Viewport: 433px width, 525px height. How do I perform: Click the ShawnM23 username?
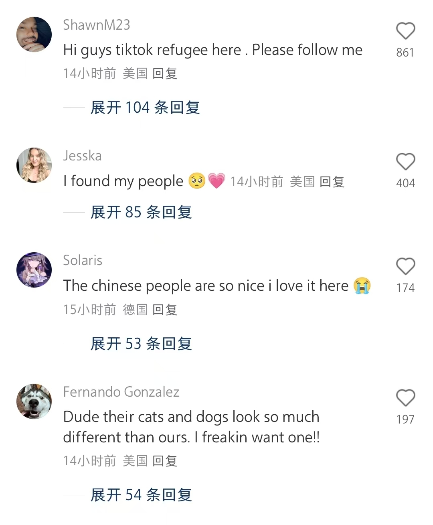(97, 25)
